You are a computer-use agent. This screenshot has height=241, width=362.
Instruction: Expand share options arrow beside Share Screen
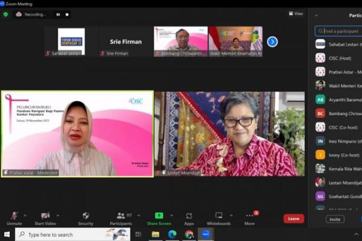tap(171, 214)
